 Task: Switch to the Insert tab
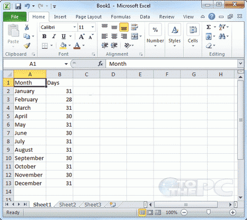(60, 17)
